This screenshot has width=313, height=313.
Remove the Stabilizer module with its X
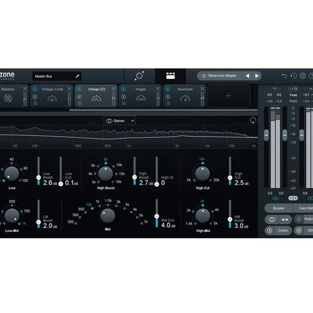(25, 89)
